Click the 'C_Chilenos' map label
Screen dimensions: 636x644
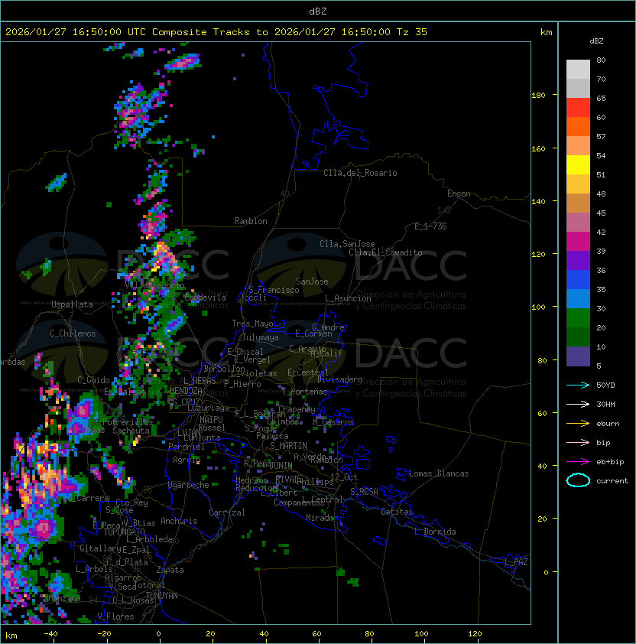(73, 333)
